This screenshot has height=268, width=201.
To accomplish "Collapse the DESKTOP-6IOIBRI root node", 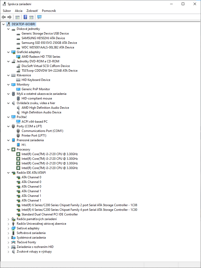I will (x=3, y=24).
